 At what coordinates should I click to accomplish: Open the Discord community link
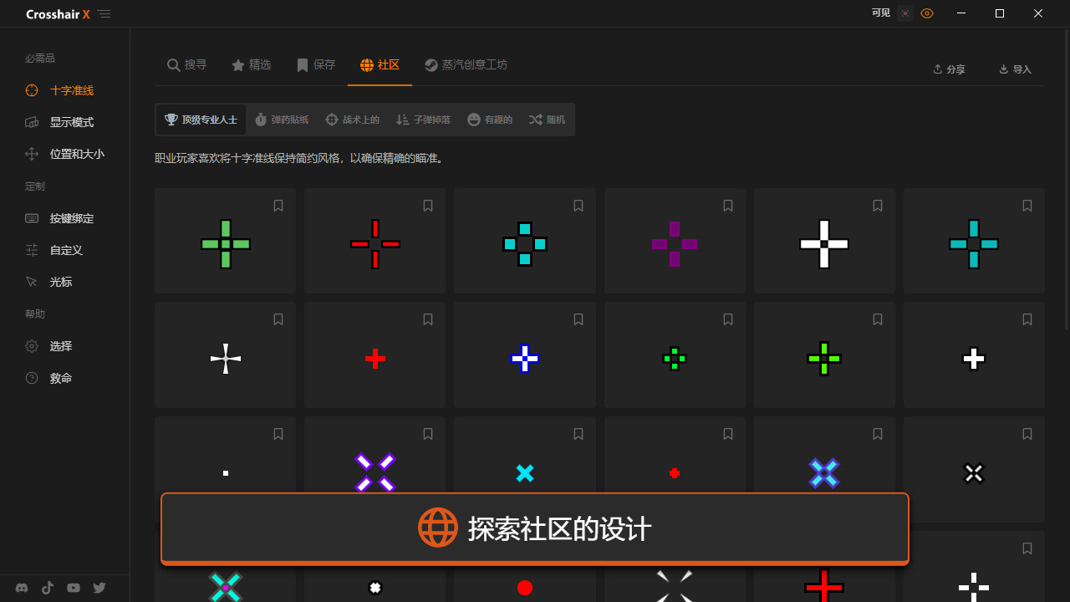coord(21,588)
